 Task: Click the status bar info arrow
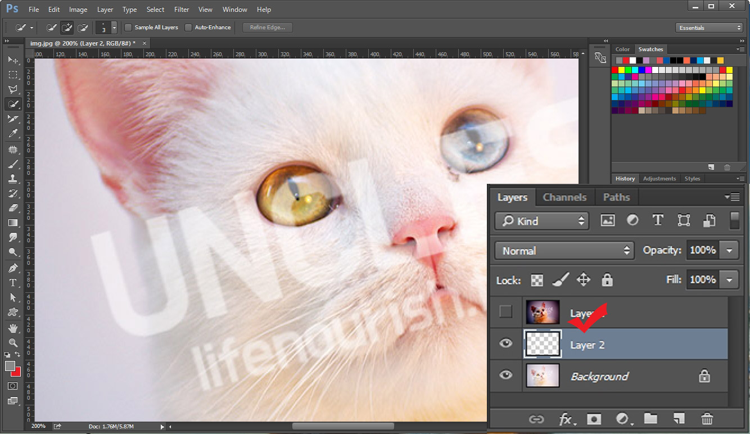coord(162,427)
